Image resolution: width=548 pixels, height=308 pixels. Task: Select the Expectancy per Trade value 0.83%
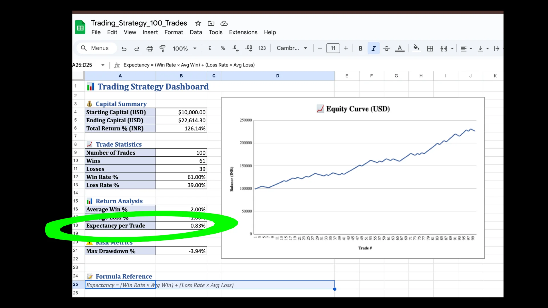(x=181, y=225)
